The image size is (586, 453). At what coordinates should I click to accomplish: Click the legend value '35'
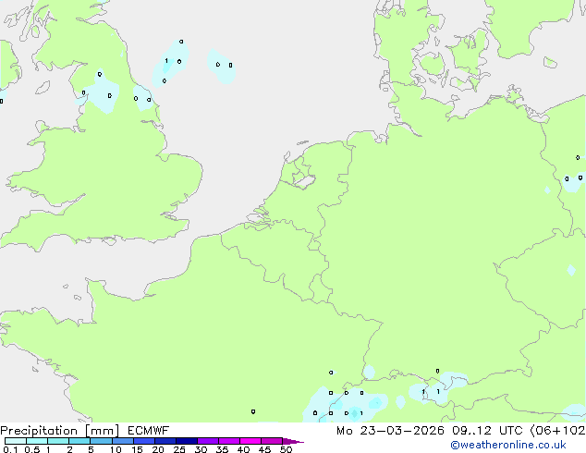click(x=222, y=449)
